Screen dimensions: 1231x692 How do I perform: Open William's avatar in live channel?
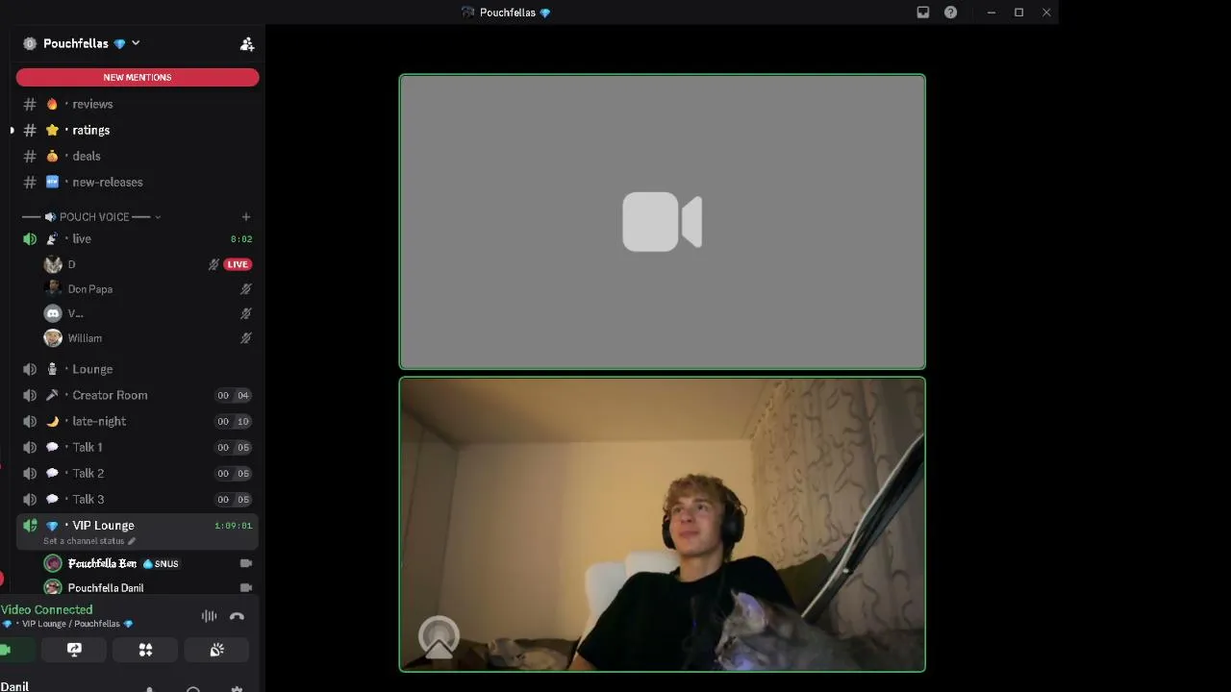[x=53, y=338]
